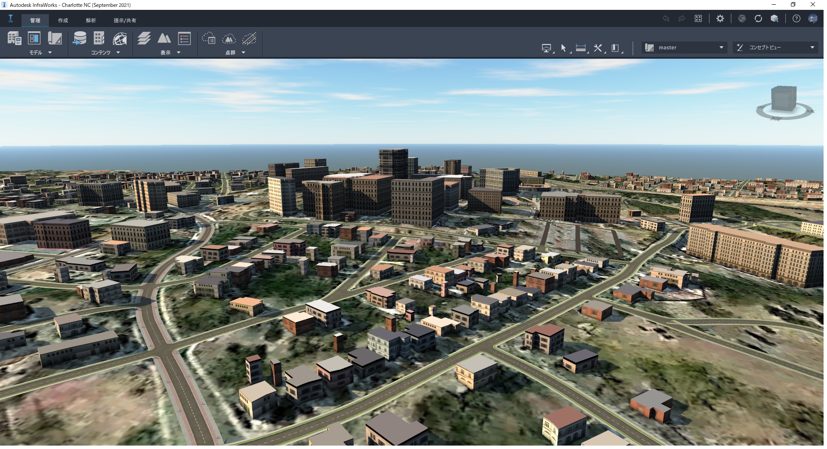
Task: Open the application settings gear
Action: pyautogui.click(x=720, y=18)
